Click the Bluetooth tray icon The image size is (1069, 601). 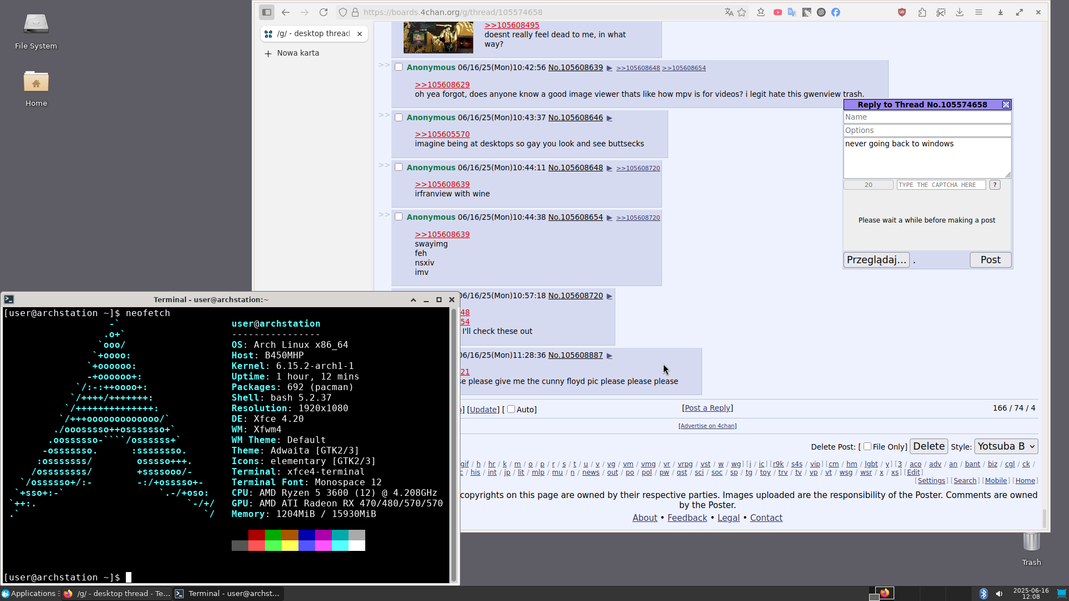[984, 593]
